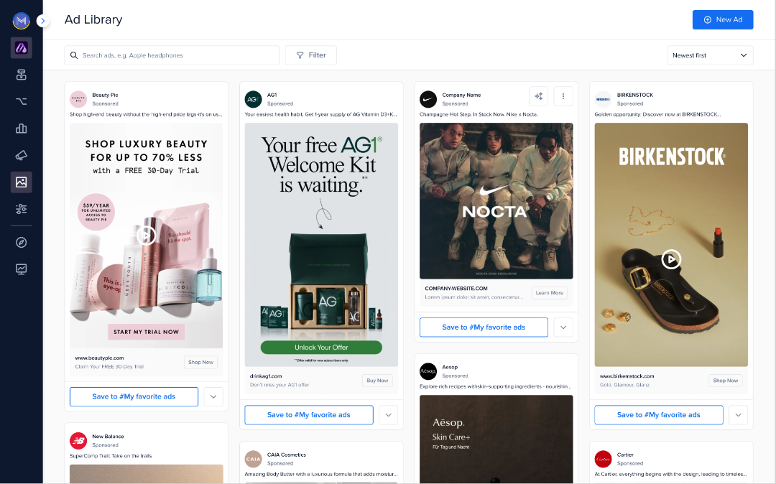Select the monitor dashboard icon at sidebar bottom
The height and width of the screenshot is (484, 776).
pos(21,269)
